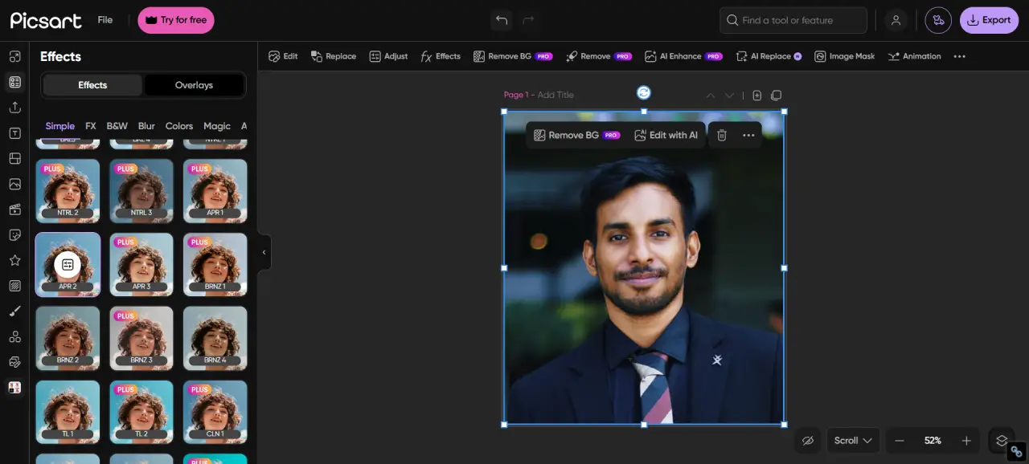Click AI Replace in the toolbar
1029x464 pixels.
click(769, 56)
